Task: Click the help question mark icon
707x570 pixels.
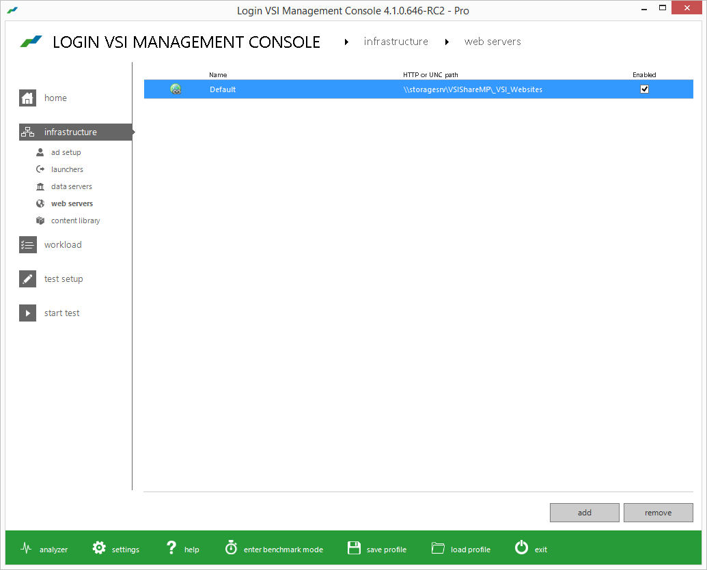Action: click(171, 547)
